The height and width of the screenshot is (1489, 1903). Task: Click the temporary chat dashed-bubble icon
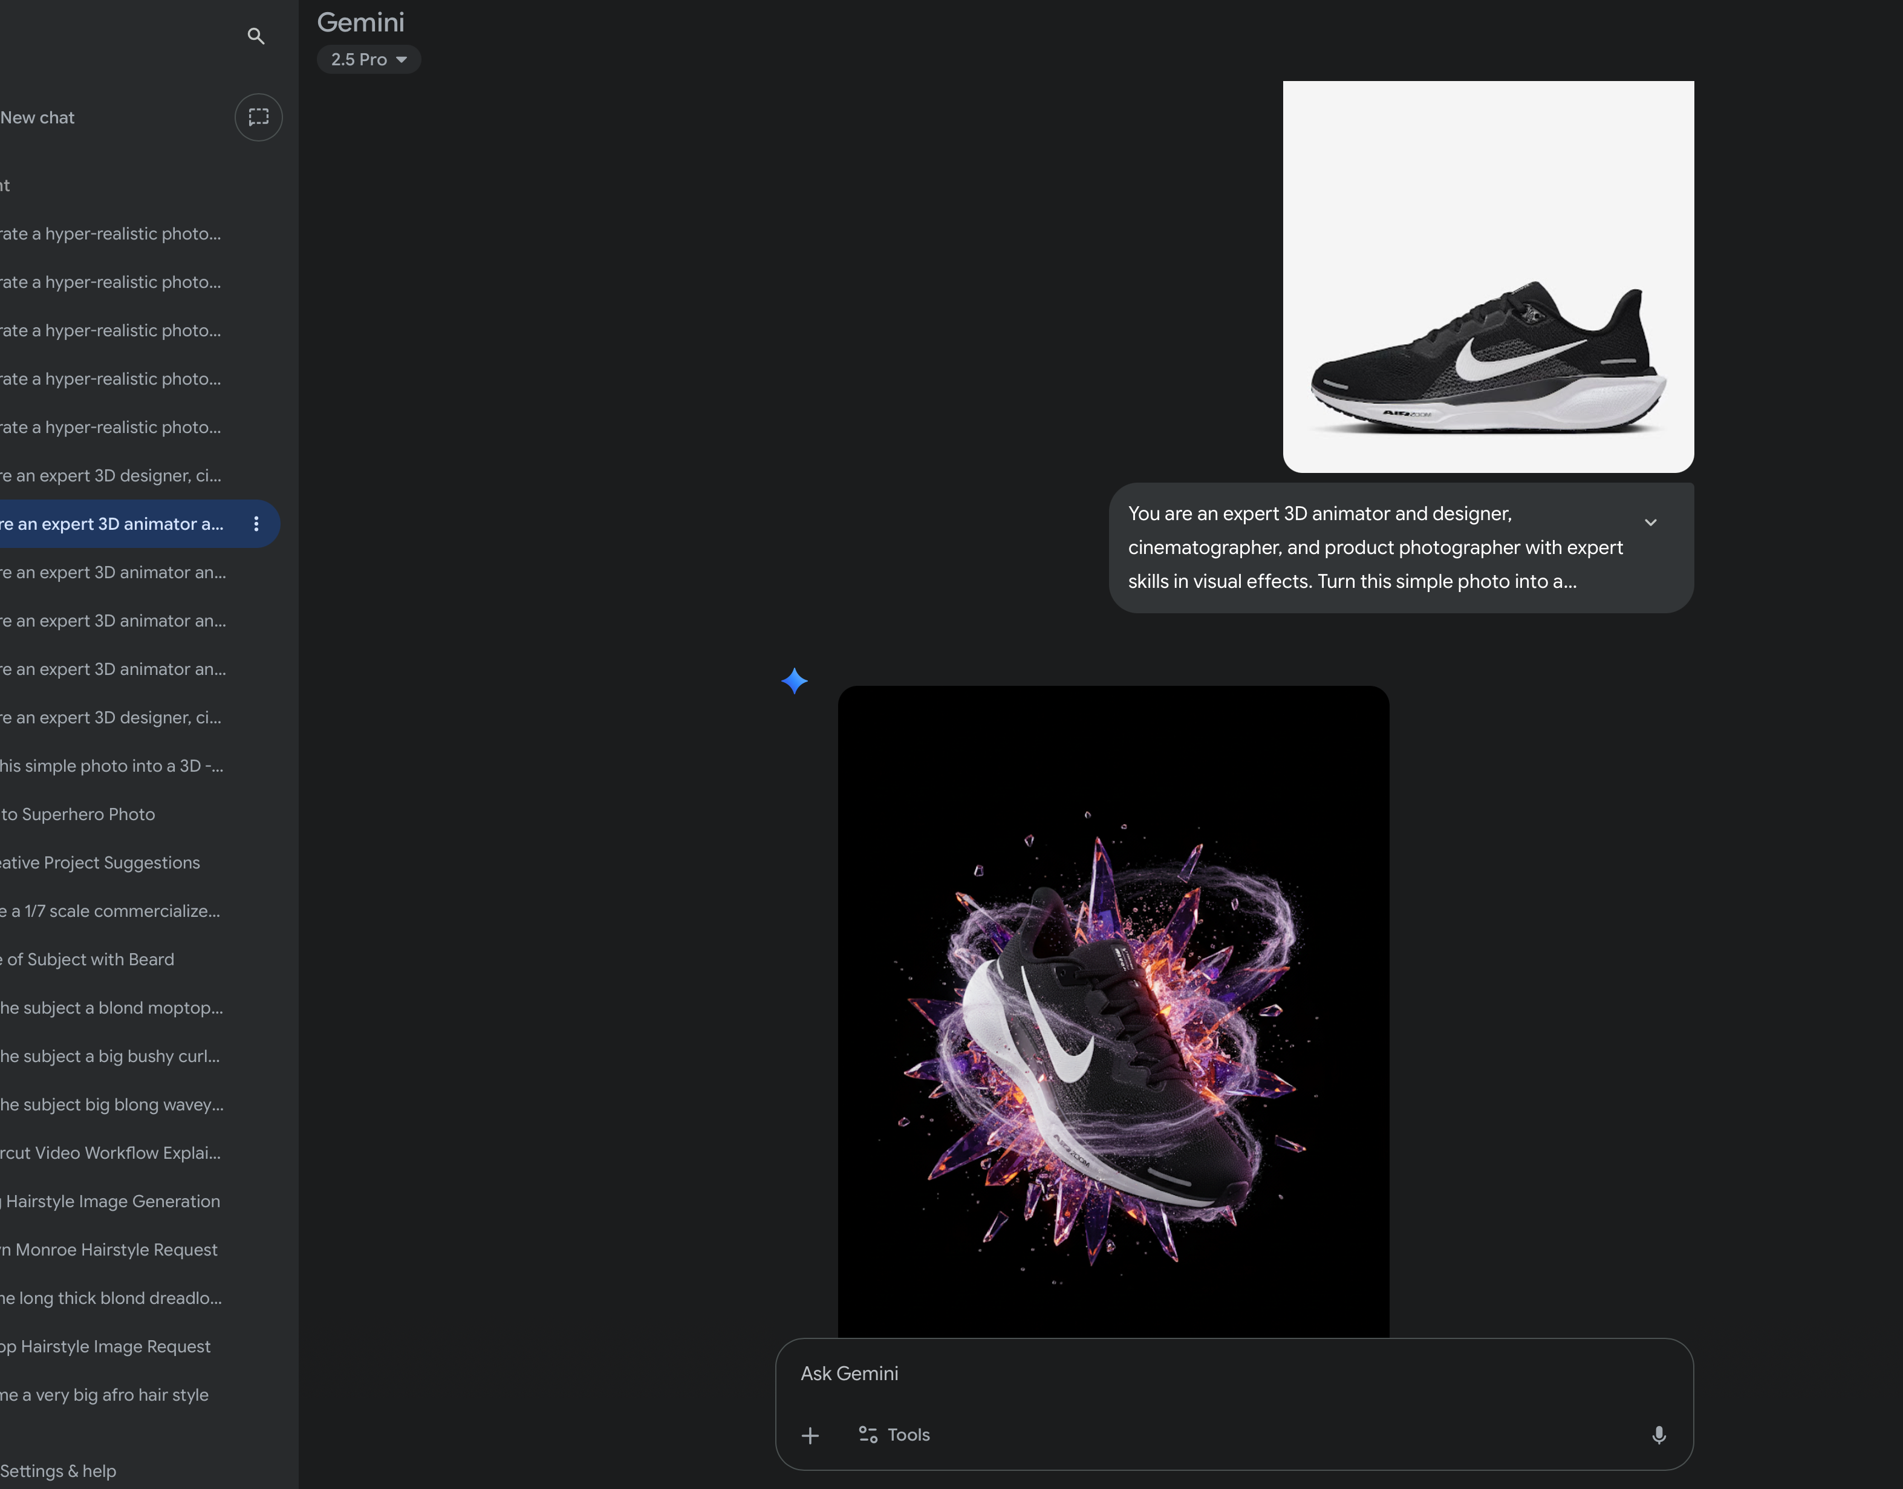point(258,117)
